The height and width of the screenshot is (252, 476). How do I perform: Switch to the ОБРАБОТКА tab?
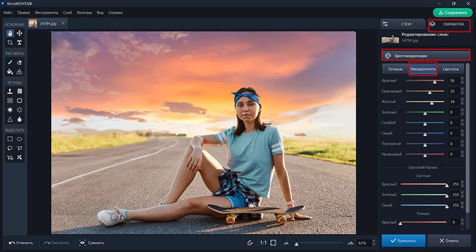click(449, 24)
